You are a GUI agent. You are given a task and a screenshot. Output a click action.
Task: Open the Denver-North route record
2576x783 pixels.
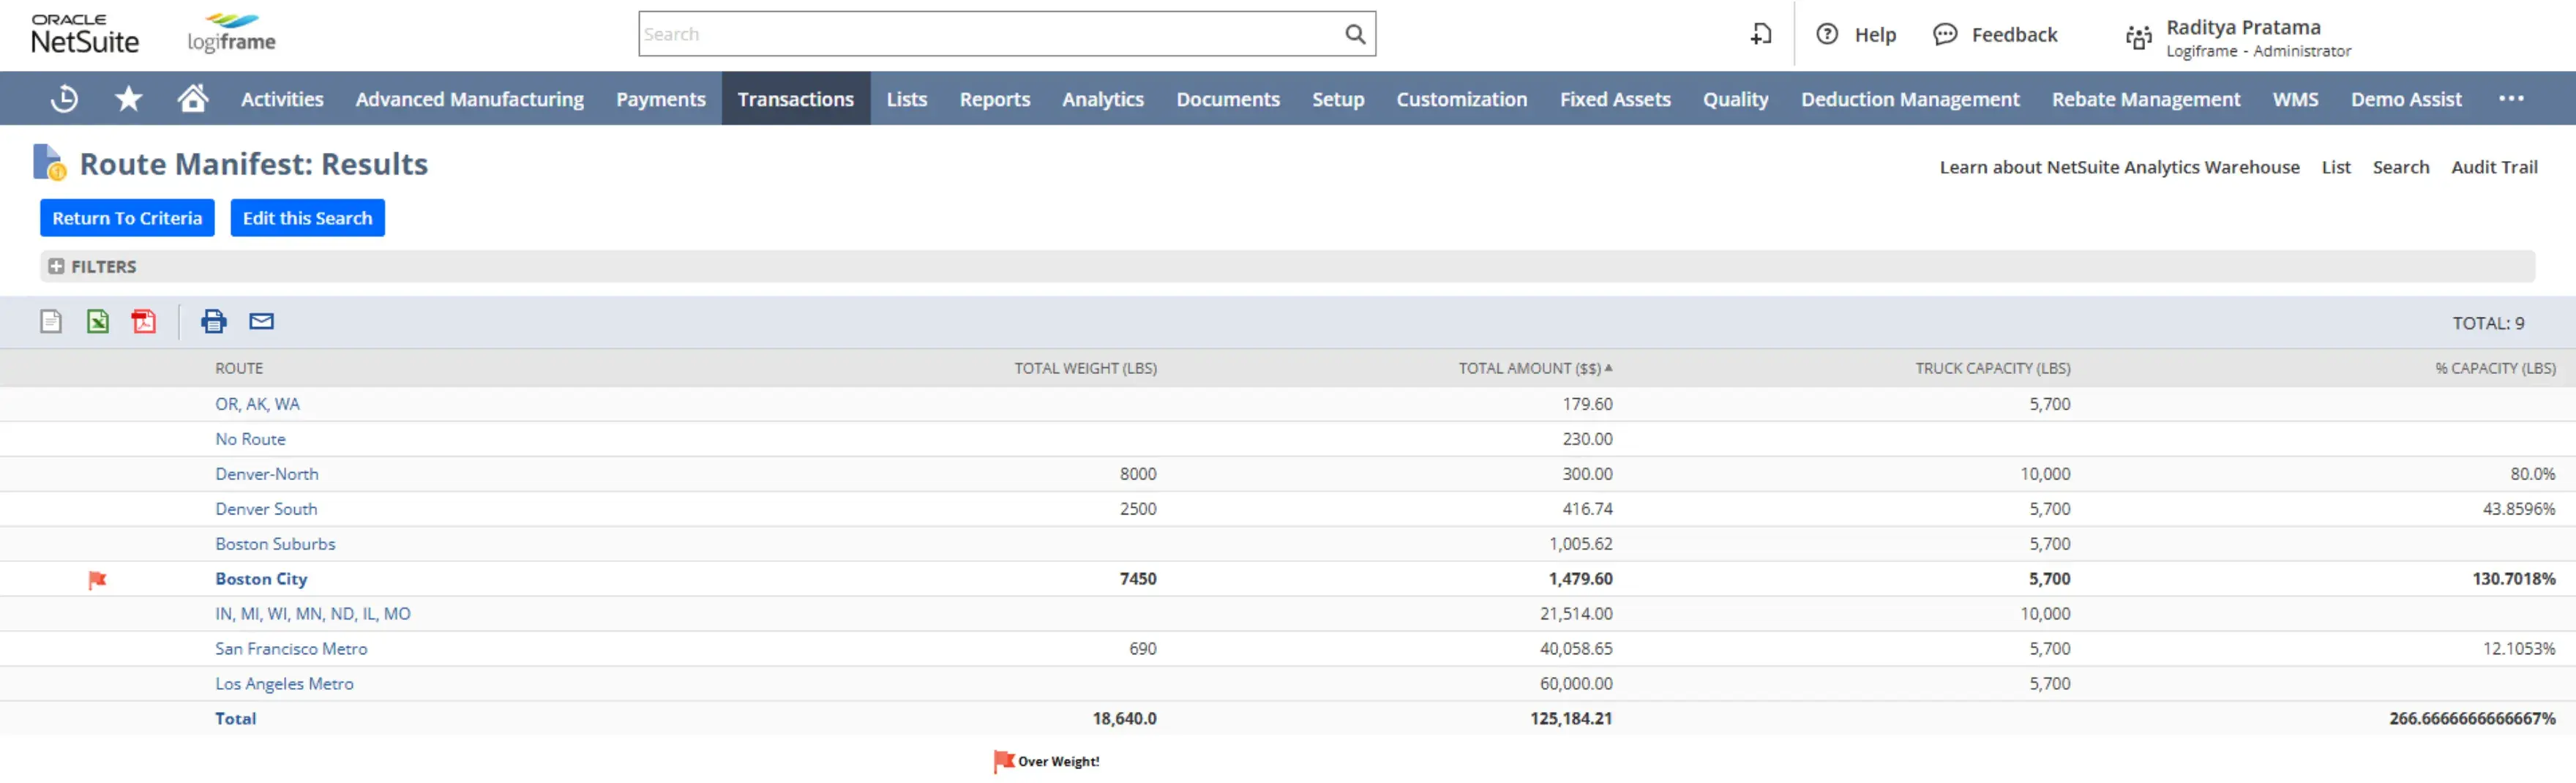tap(266, 473)
